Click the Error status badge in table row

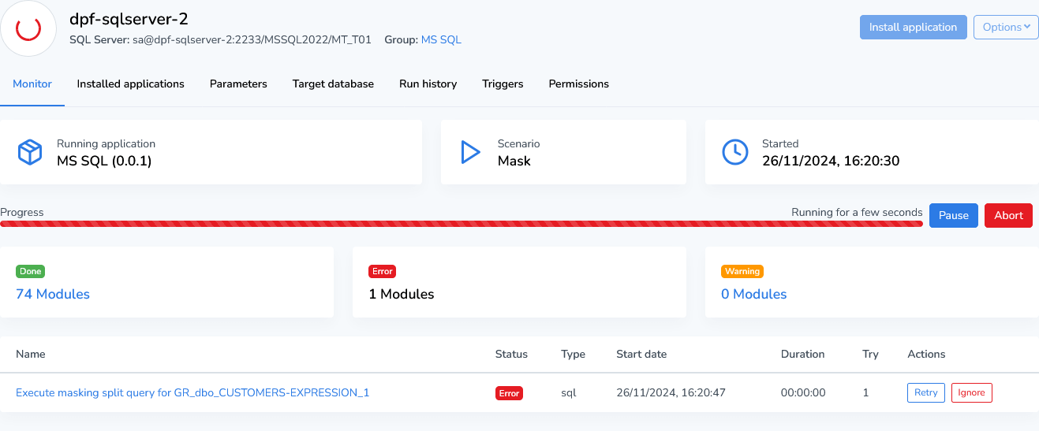click(509, 393)
